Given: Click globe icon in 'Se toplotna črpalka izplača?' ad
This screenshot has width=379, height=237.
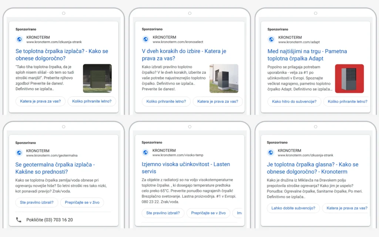Looking at the screenshot, I should coord(19,39).
